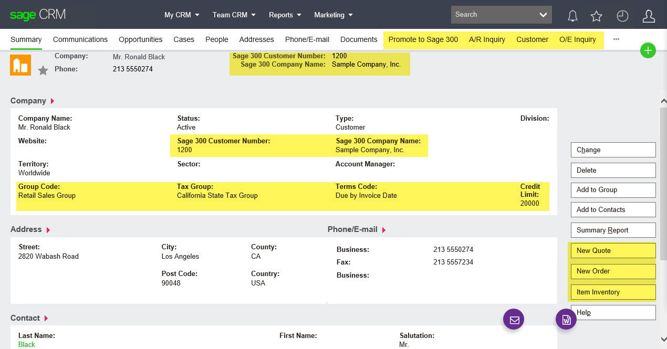Switch to the Opportunities tab
The width and height of the screenshot is (667, 349).
click(140, 39)
